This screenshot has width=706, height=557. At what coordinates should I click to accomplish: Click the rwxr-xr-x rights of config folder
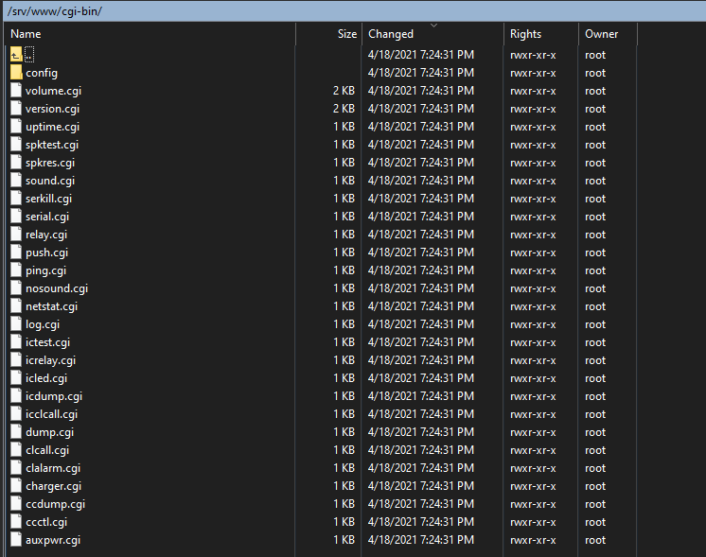533,73
